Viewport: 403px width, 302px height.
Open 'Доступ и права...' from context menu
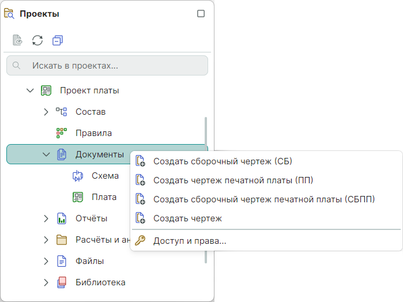point(266,241)
